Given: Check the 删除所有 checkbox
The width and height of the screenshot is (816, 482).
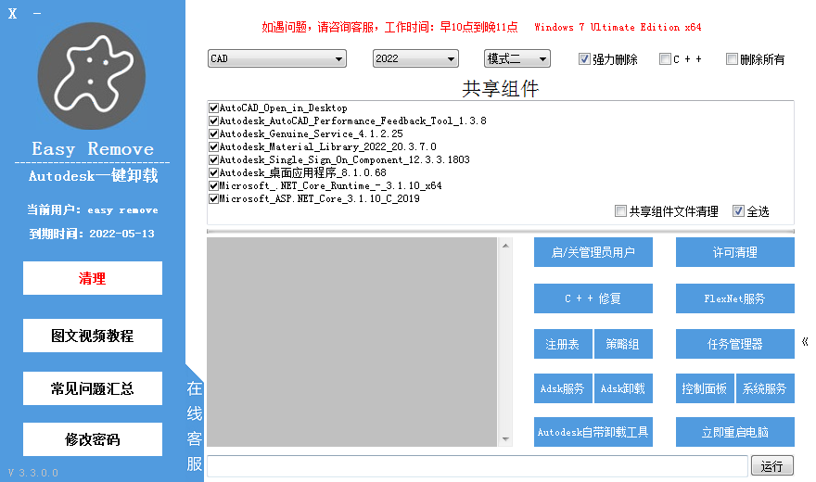Looking at the screenshot, I should 732,58.
